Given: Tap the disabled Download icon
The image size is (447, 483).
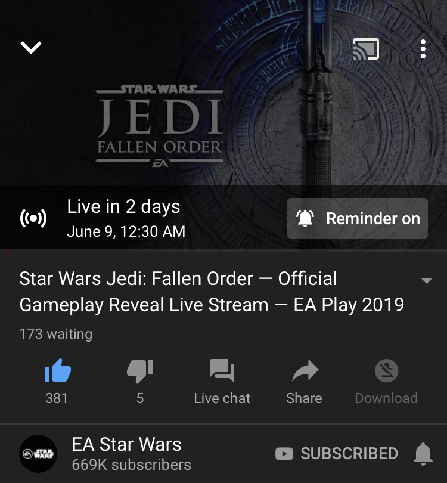Looking at the screenshot, I should pyautogui.click(x=386, y=370).
